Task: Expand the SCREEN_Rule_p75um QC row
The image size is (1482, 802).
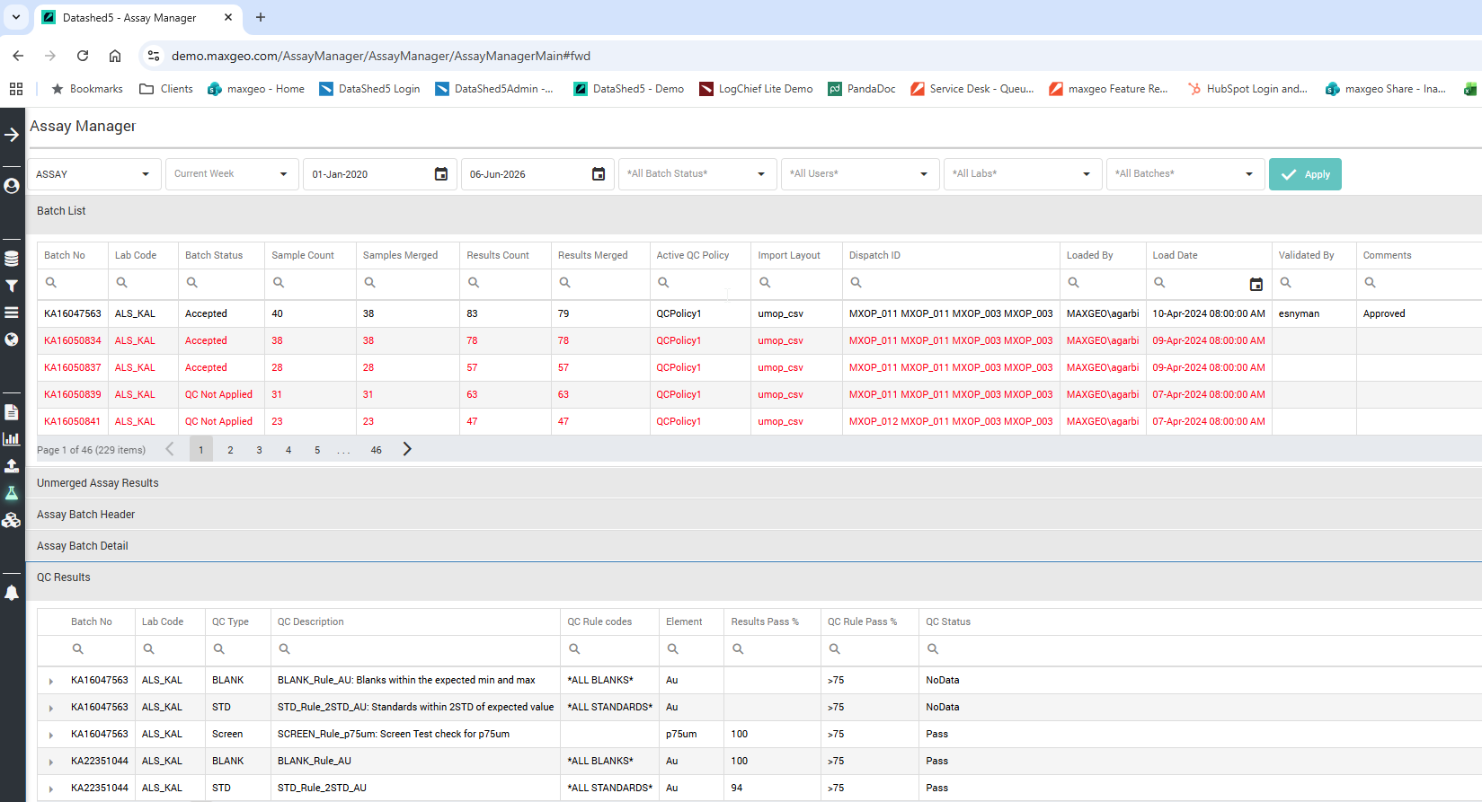Action: pyautogui.click(x=51, y=735)
